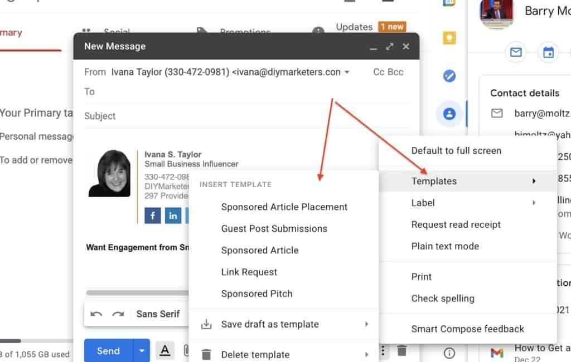Click barry@moltz email address

[542, 114]
